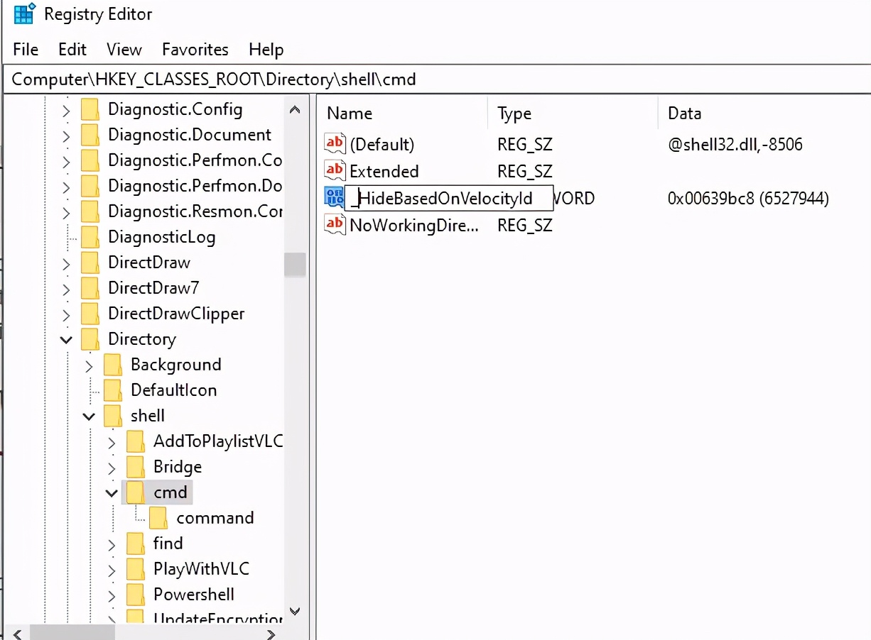This screenshot has height=640, width=871.
Task: Click the Directory folder icon
Action: pyautogui.click(x=90, y=339)
